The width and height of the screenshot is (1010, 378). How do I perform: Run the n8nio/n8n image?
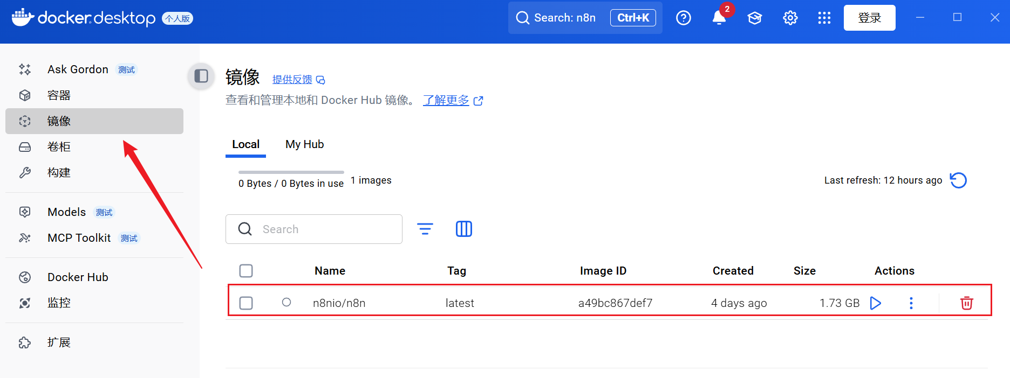(876, 303)
